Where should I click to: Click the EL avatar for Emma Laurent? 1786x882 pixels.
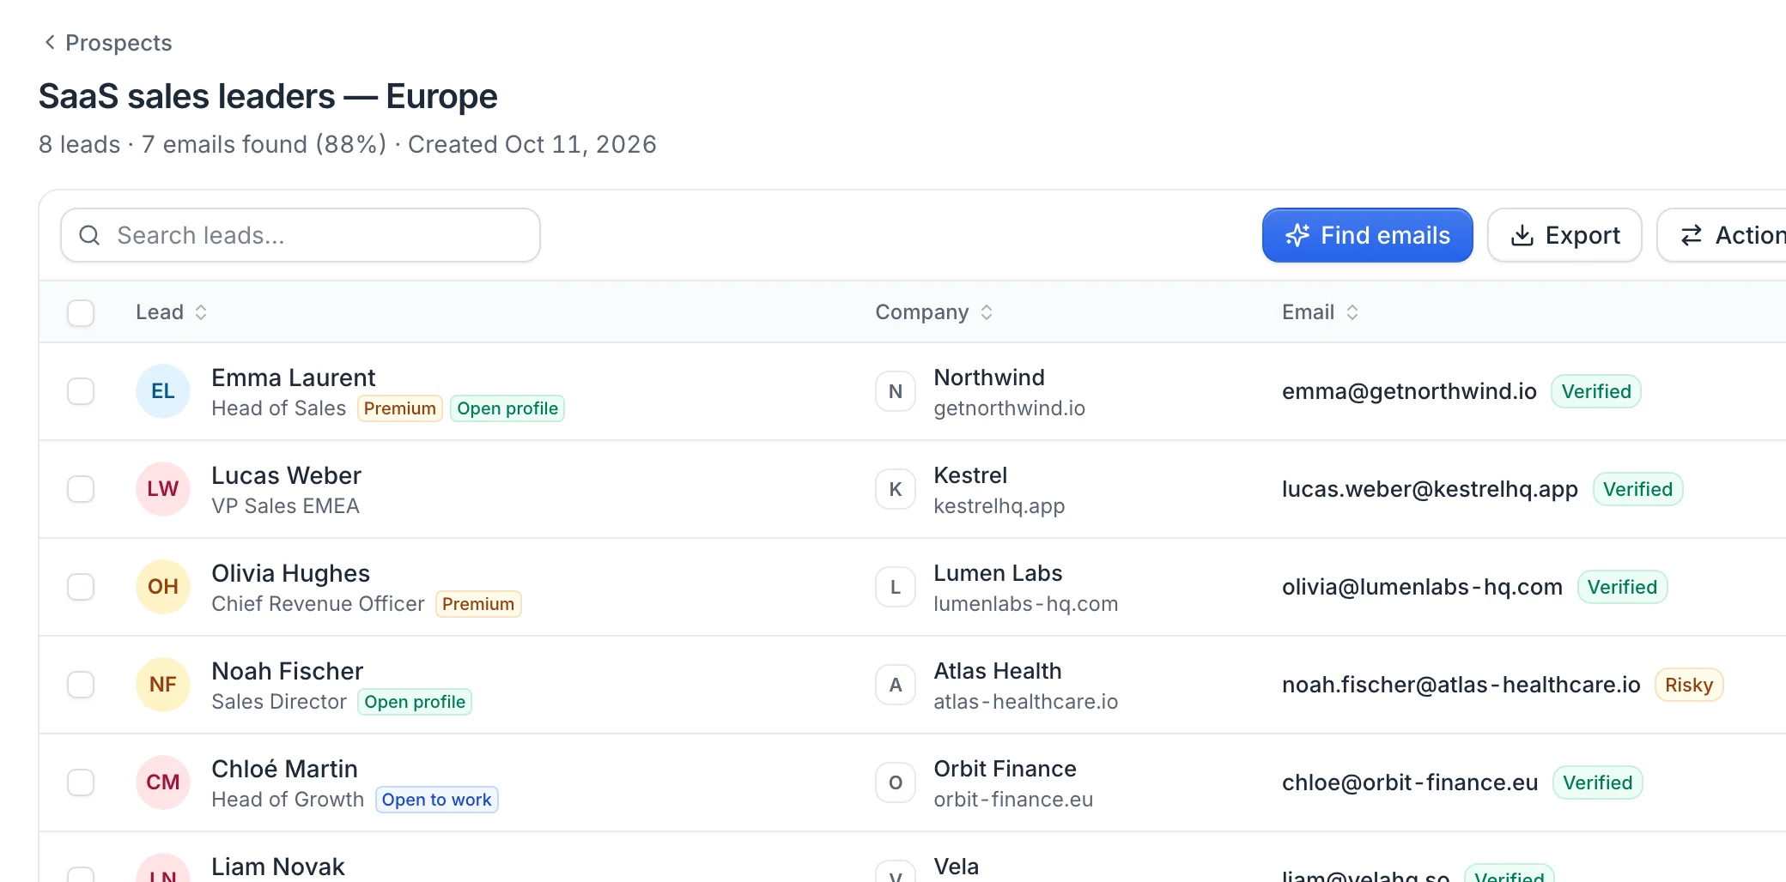coord(163,391)
